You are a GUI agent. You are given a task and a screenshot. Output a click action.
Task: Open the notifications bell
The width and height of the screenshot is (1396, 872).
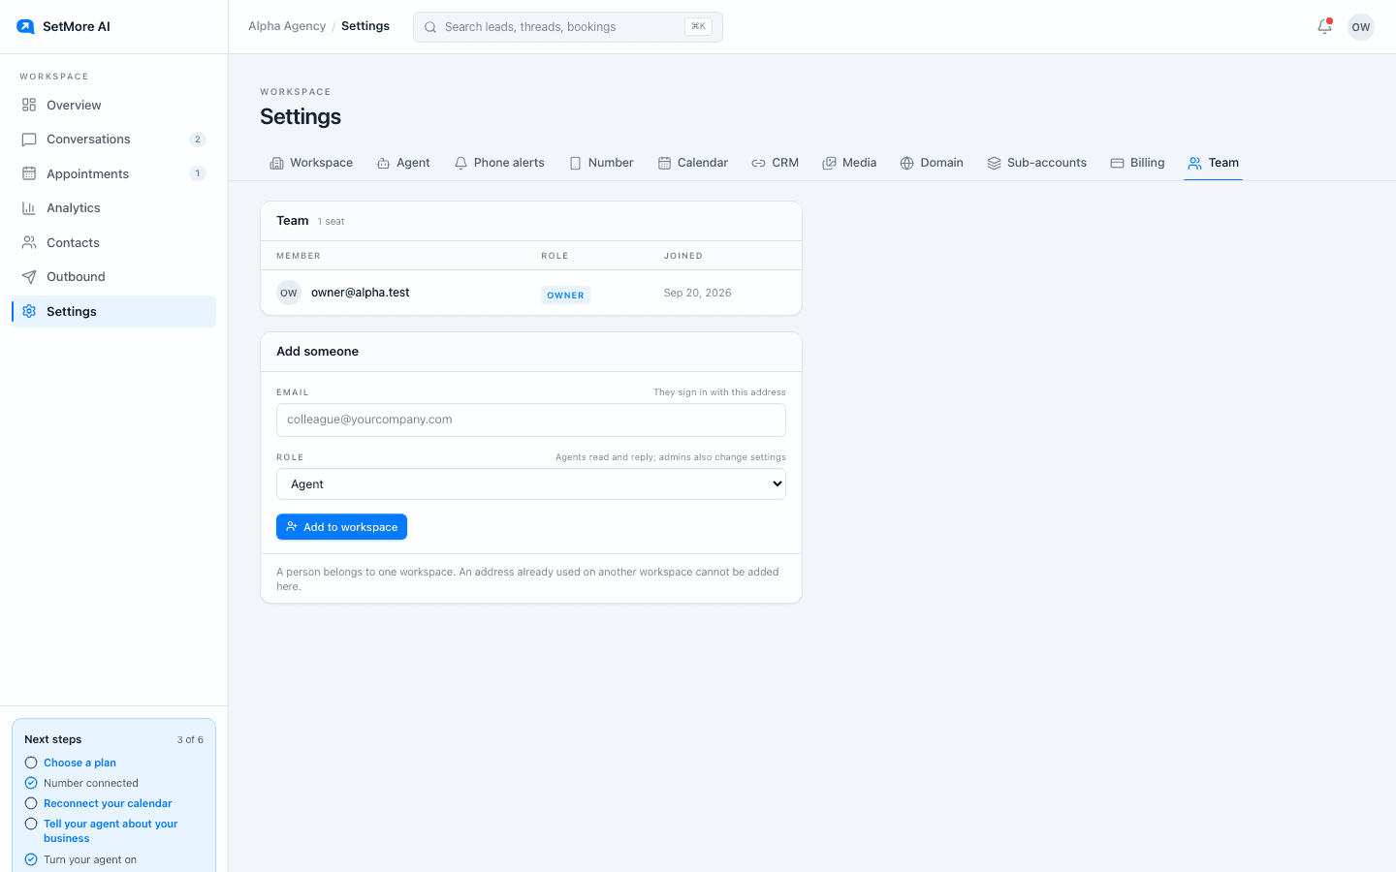point(1324,27)
